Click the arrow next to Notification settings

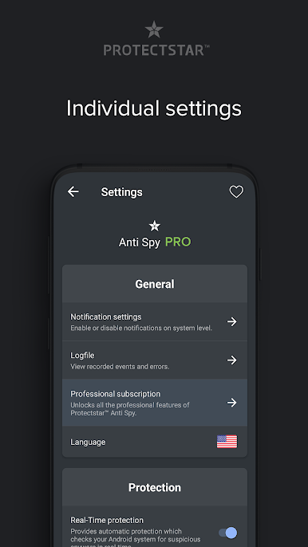click(x=232, y=321)
